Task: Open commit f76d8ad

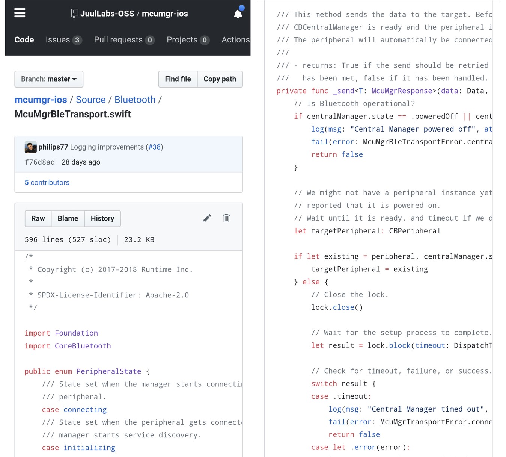Action: click(x=40, y=162)
